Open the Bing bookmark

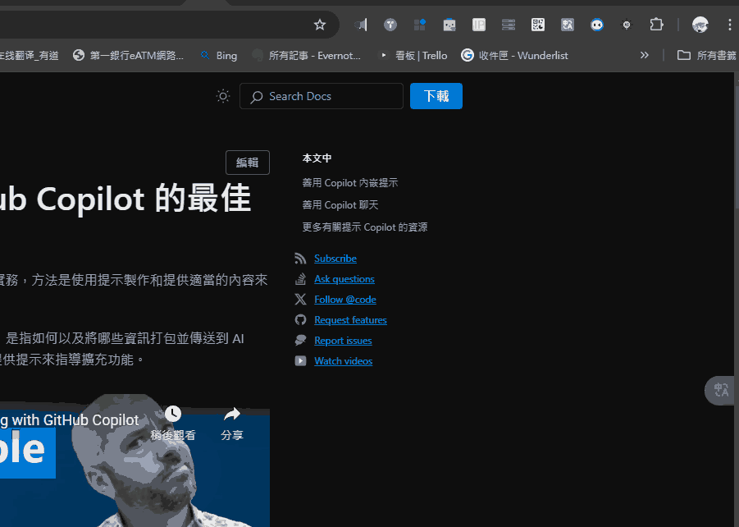click(x=219, y=55)
